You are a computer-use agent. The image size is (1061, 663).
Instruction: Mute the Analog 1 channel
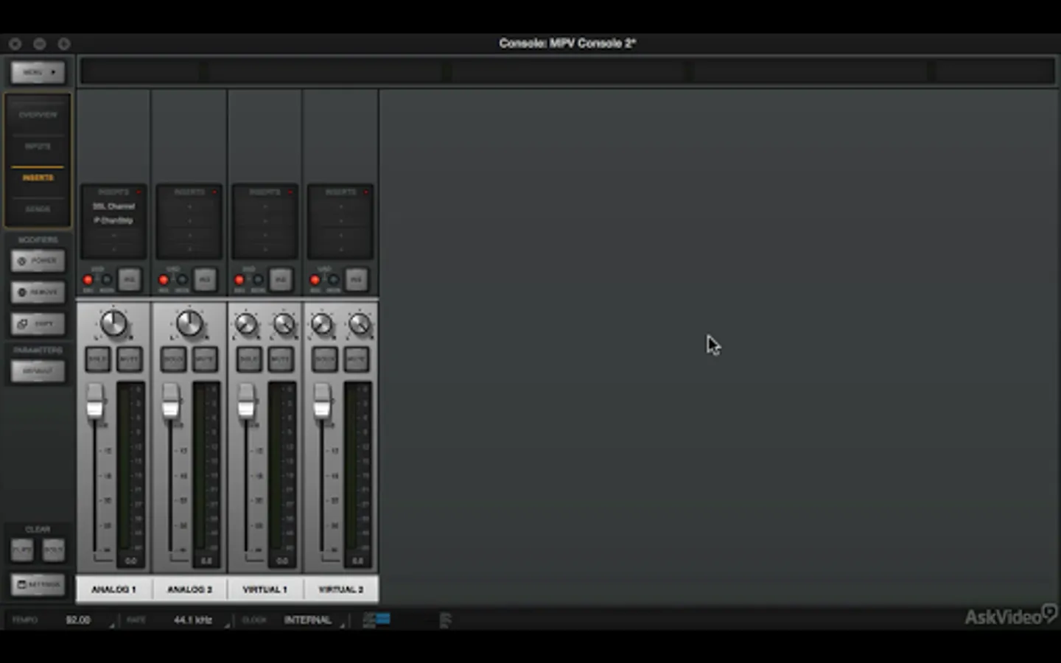click(130, 359)
